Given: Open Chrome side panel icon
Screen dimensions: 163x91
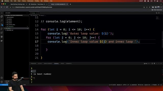Looking at the screenshot, I should [x=156, y=7].
